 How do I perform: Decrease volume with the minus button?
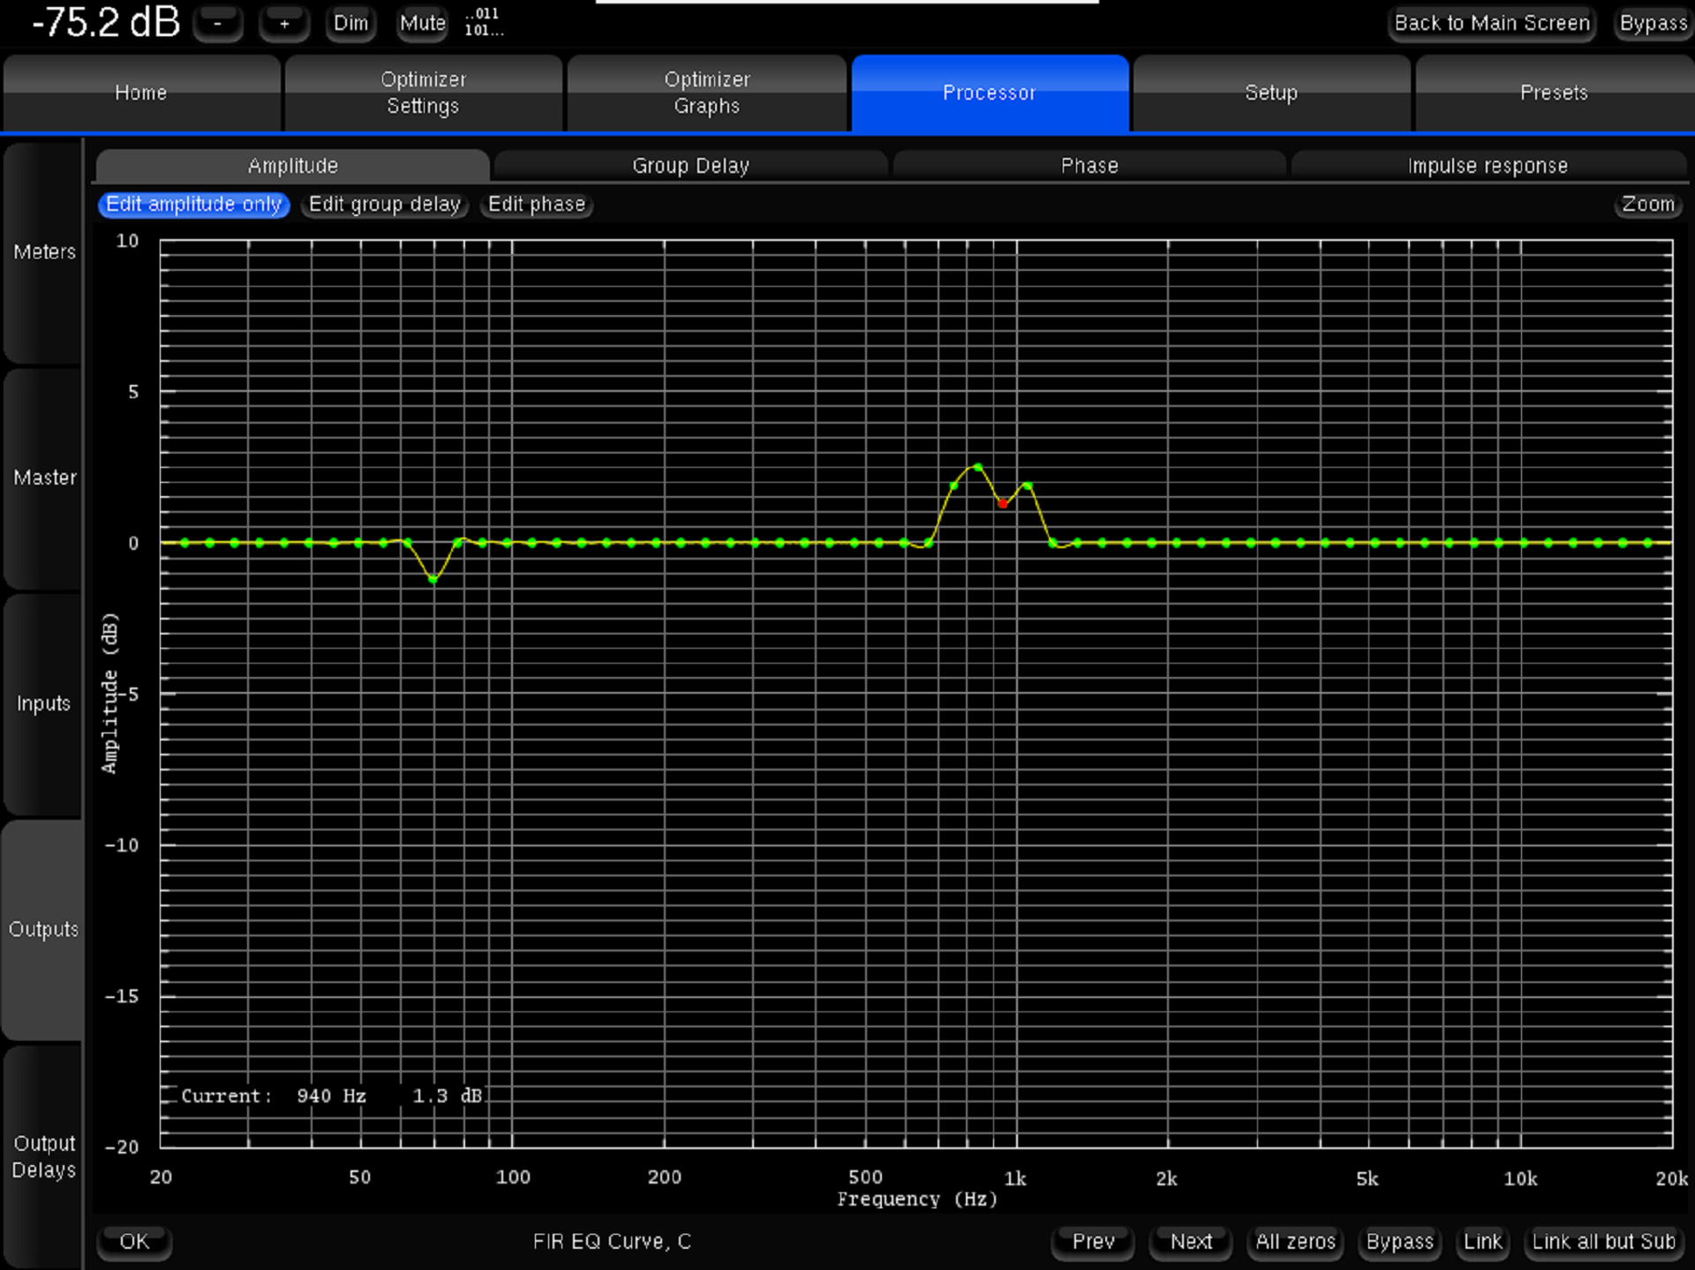[217, 24]
